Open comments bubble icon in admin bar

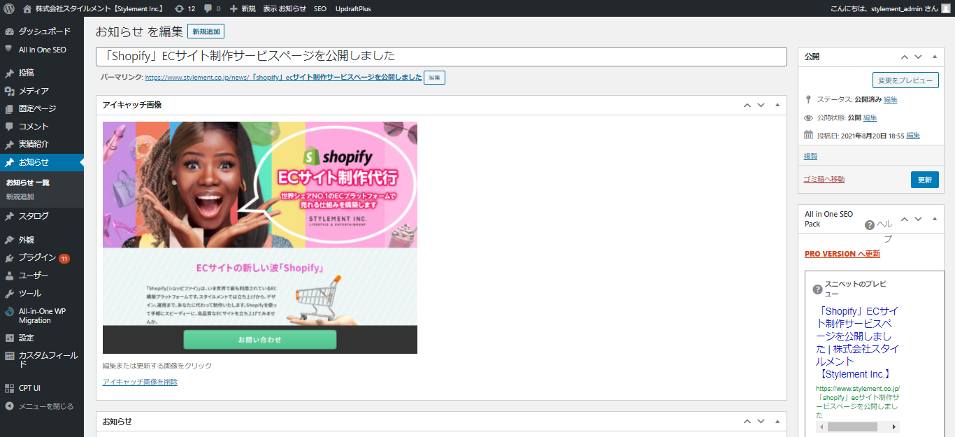[x=212, y=8]
